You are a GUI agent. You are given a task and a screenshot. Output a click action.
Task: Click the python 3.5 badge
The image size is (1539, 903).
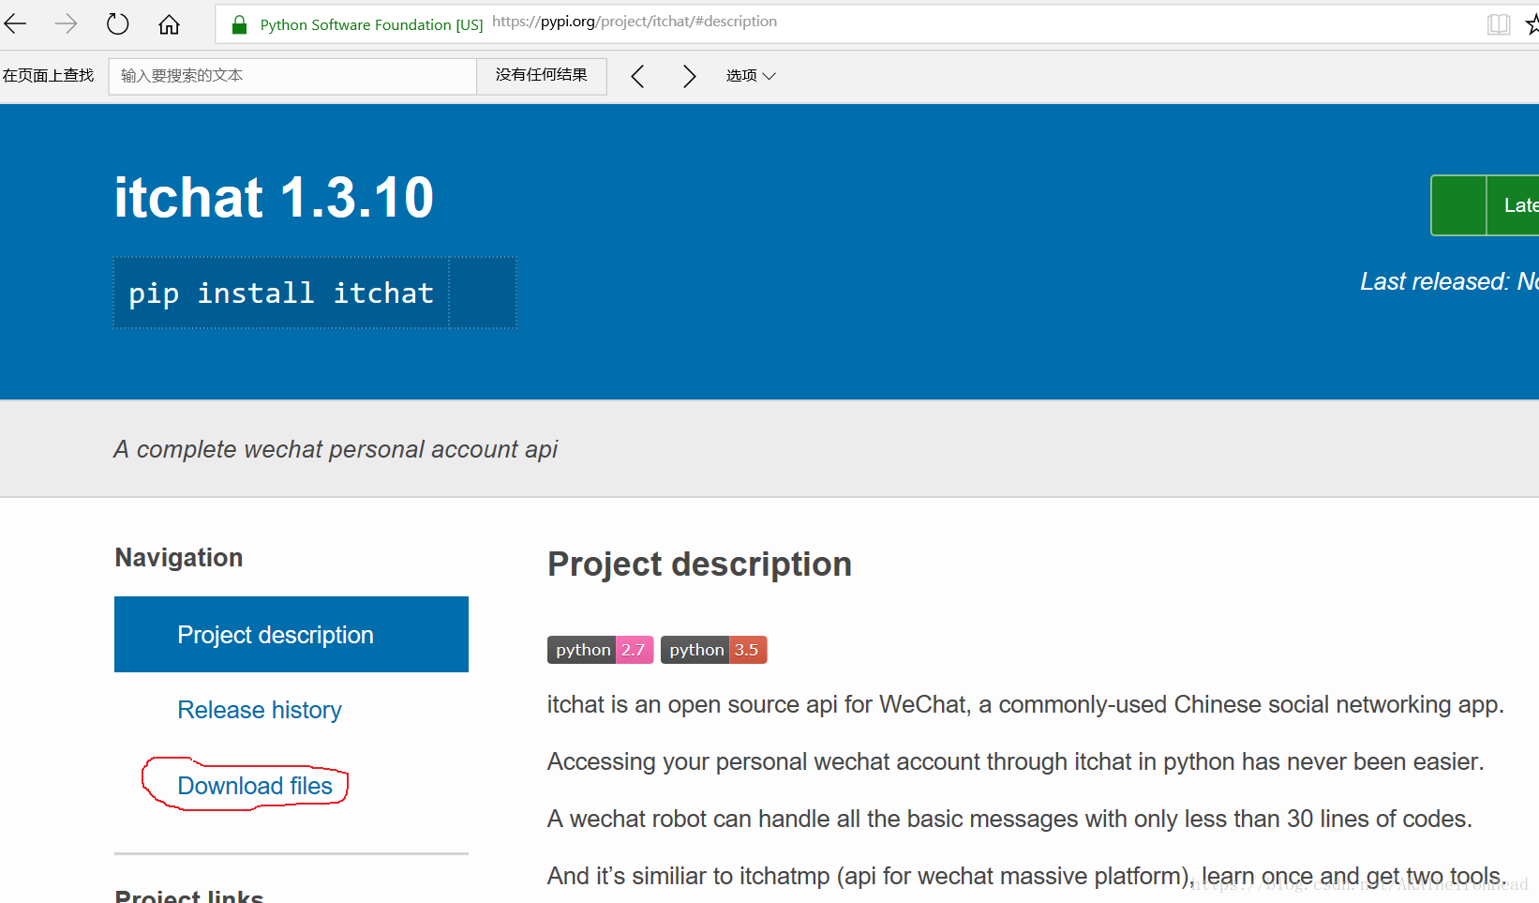pyautogui.click(x=714, y=650)
